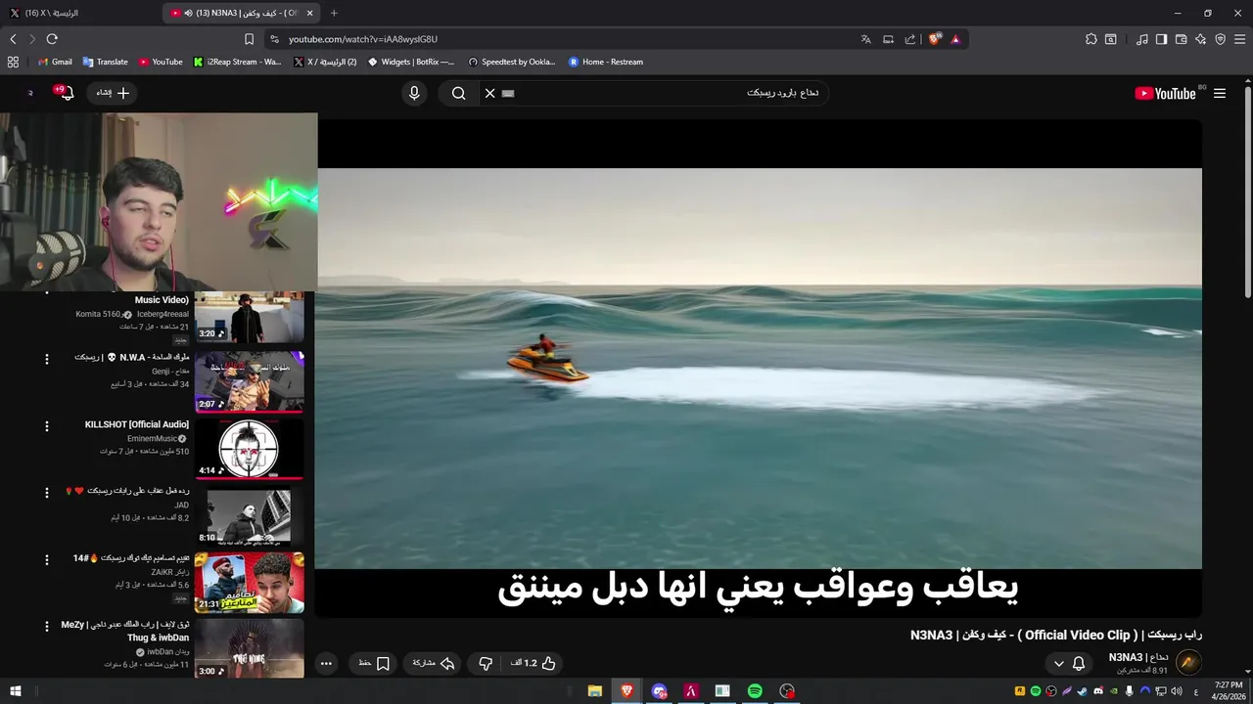Dislike the video thumbs-down button
1253x704 pixels.
[486, 663]
